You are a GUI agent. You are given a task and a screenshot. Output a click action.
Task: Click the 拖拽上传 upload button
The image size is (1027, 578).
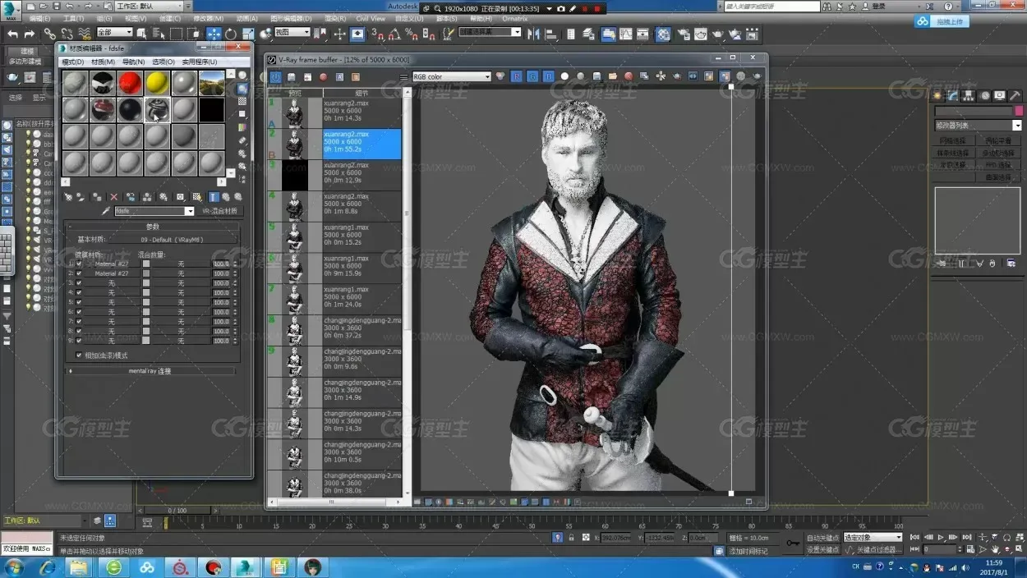pos(942,21)
